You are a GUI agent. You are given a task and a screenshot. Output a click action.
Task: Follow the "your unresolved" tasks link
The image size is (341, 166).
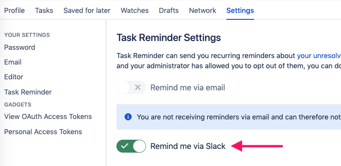click(319, 56)
